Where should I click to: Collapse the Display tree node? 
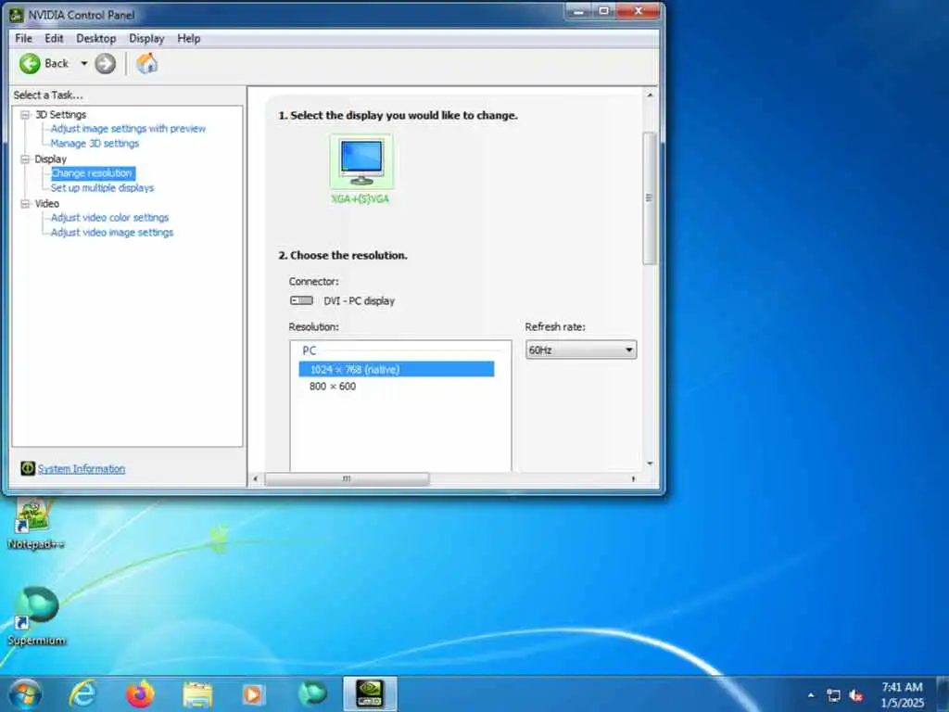(25, 159)
